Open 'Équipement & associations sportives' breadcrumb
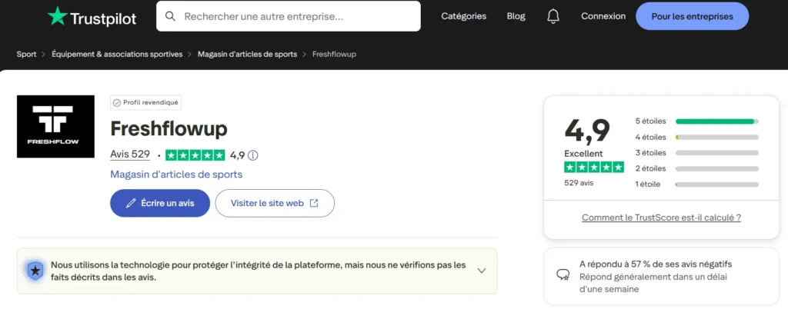This screenshot has height=309, width=788. (x=117, y=54)
